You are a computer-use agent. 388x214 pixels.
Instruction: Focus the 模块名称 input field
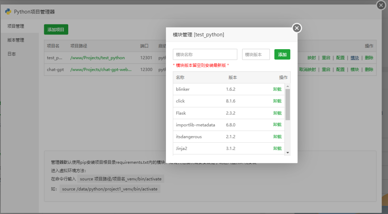pyautogui.click(x=205, y=55)
